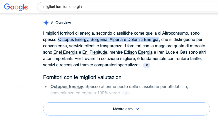
Task: Click the AI Overview label
Action: click(x=61, y=23)
